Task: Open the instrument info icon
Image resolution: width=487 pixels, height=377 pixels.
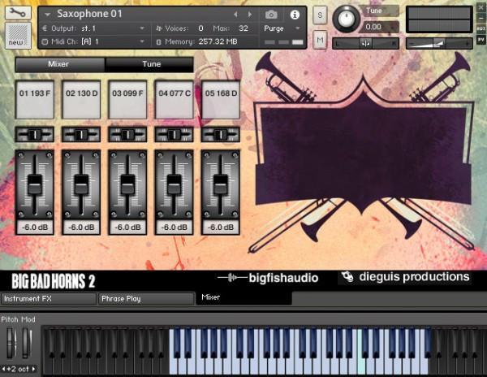Action: point(294,15)
